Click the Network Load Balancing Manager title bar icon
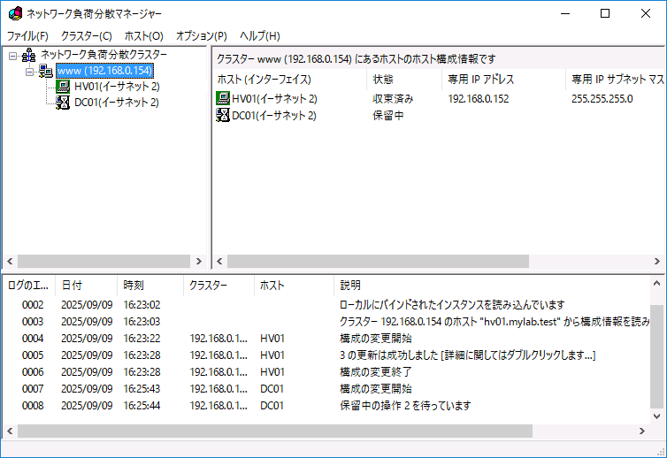Screen dimensions: 667x458 [15, 13]
